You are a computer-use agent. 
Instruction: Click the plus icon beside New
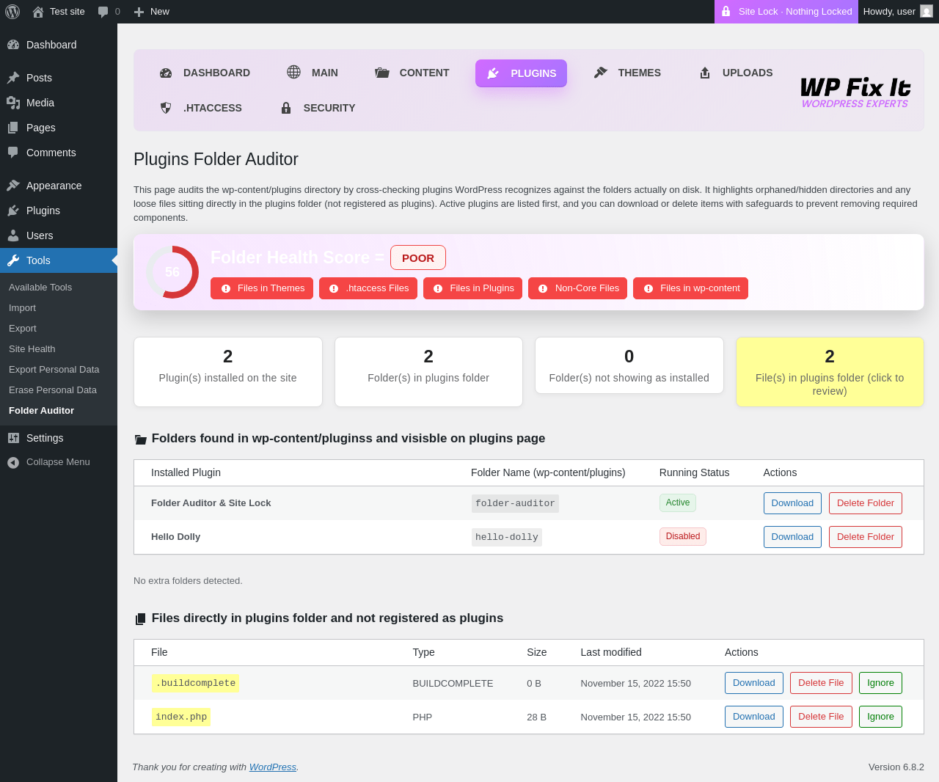[x=139, y=12]
